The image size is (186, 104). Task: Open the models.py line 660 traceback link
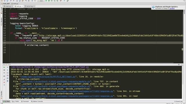click(55, 86)
